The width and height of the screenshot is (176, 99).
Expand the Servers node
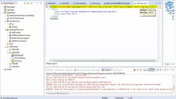[x=3, y=70]
